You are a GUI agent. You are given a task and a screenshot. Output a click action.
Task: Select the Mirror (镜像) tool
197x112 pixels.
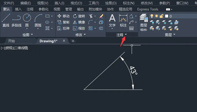coord(79,22)
